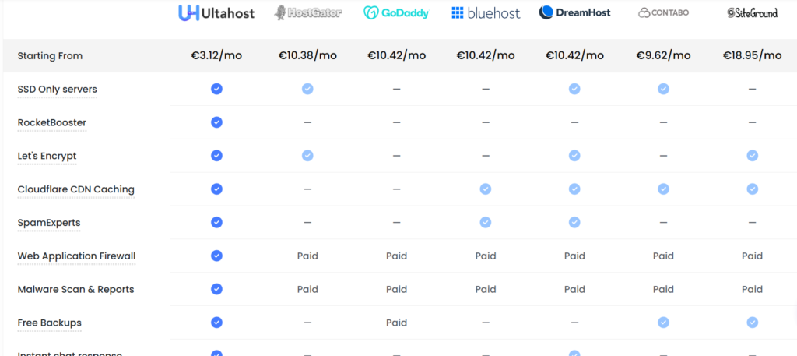Viewport: 797px width, 356px height.
Task: Click Ultahost's €3.12/mo price
Action: point(216,55)
